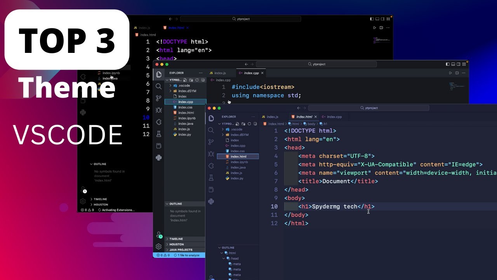Refresh explorer in the front window

(x=249, y=124)
